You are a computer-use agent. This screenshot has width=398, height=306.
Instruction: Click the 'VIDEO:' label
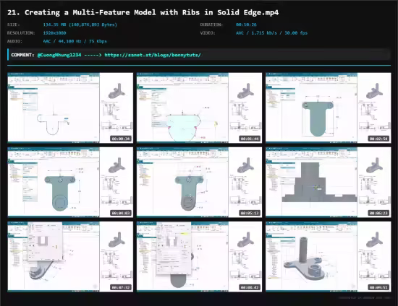[x=208, y=33]
